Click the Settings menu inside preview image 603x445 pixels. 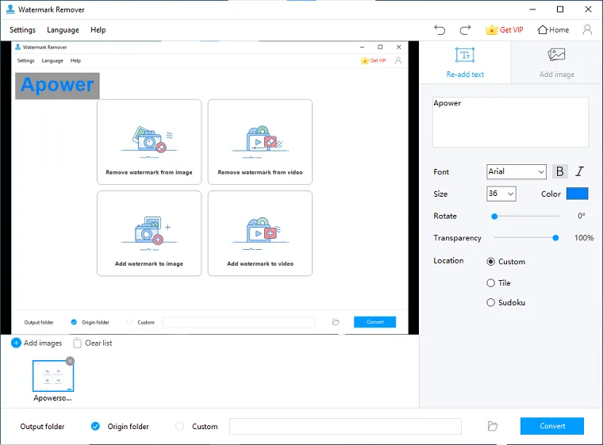[x=25, y=61]
